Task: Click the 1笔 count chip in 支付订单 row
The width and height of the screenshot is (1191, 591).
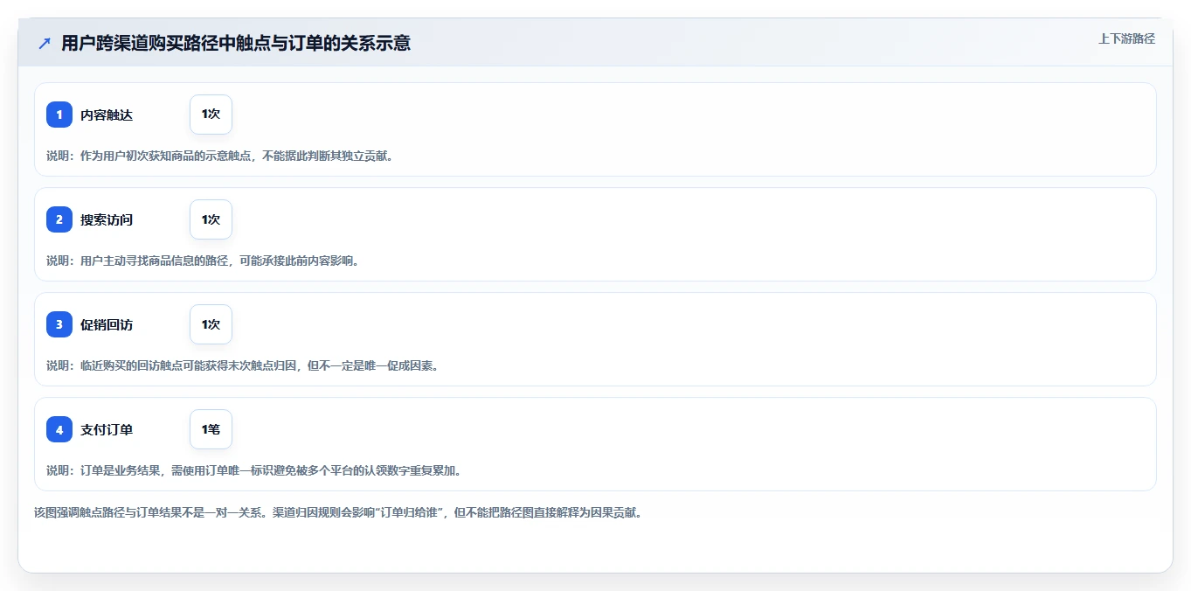Action: [211, 429]
